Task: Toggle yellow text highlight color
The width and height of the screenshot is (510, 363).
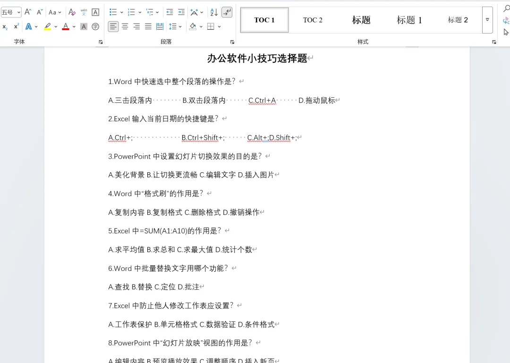Action: [x=48, y=27]
